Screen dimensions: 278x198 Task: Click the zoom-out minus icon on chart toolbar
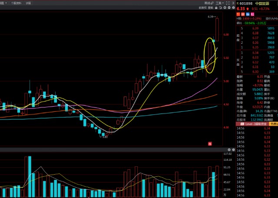(229, 7)
